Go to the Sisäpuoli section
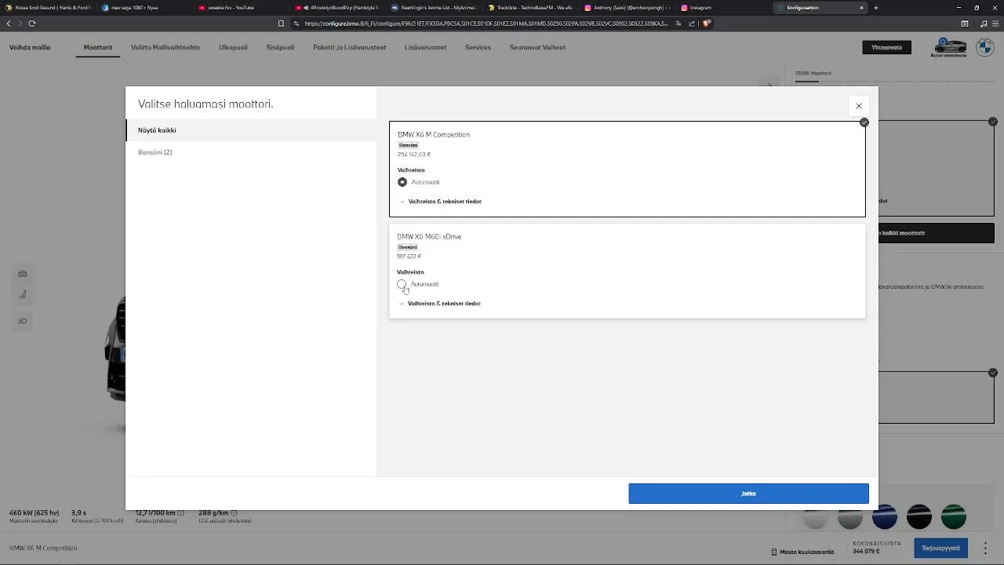The width and height of the screenshot is (1004, 565). (x=280, y=47)
